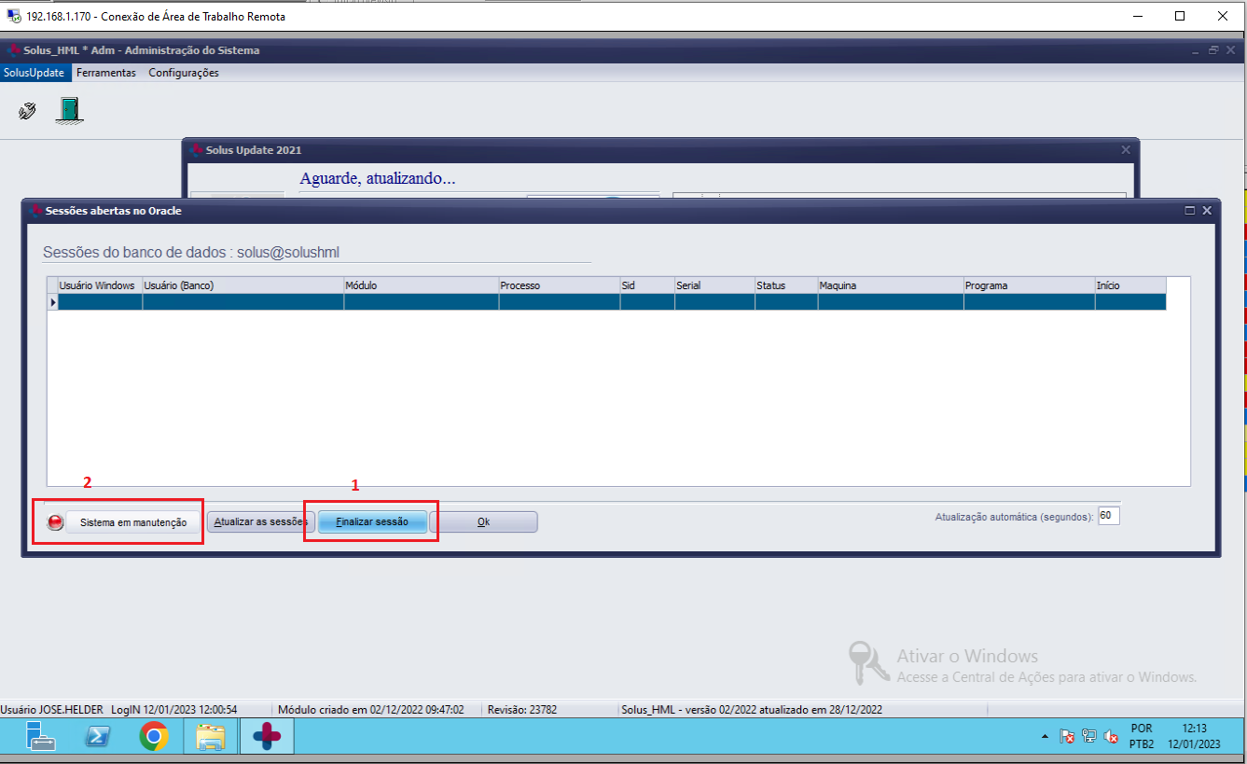Viewport: 1247px width, 764px height.
Task: Click Atualizar as sessões button
Action: (x=261, y=522)
